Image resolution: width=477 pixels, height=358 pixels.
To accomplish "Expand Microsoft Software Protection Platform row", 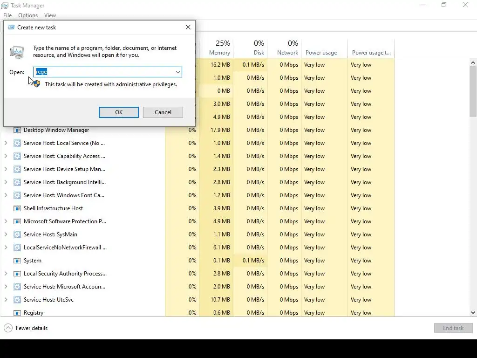I will pos(6,221).
